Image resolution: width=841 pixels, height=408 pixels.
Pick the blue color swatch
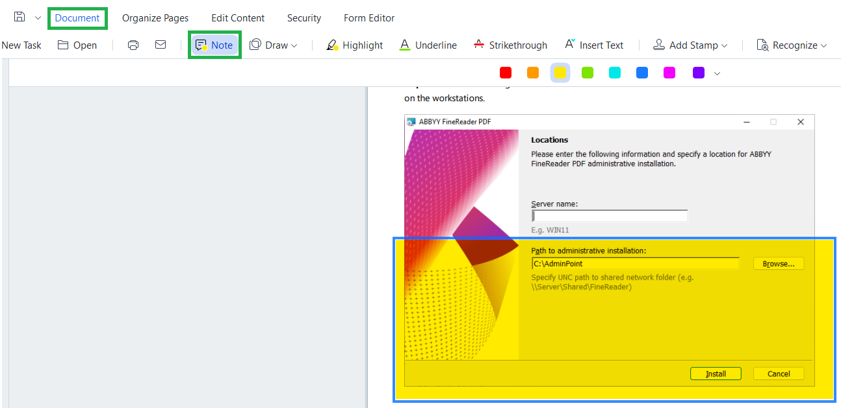tap(642, 73)
